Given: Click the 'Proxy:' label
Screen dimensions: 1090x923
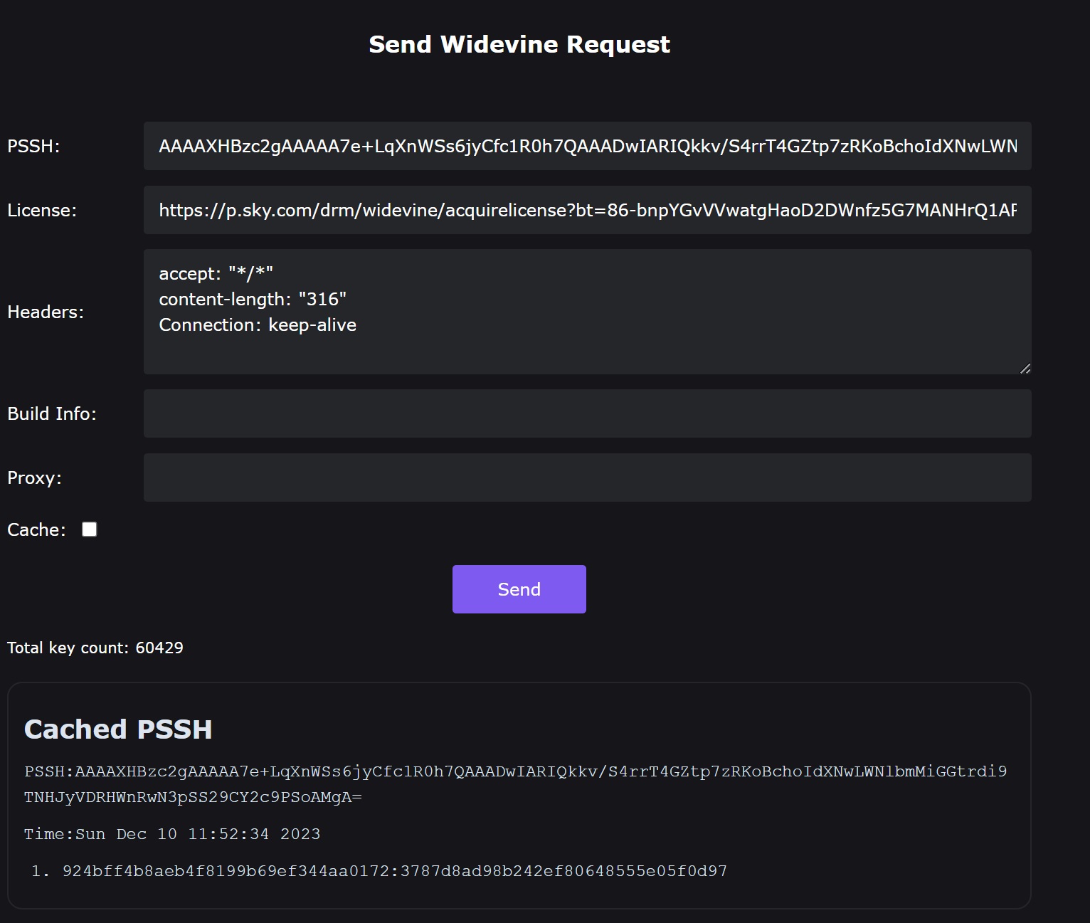Looking at the screenshot, I should point(35,478).
